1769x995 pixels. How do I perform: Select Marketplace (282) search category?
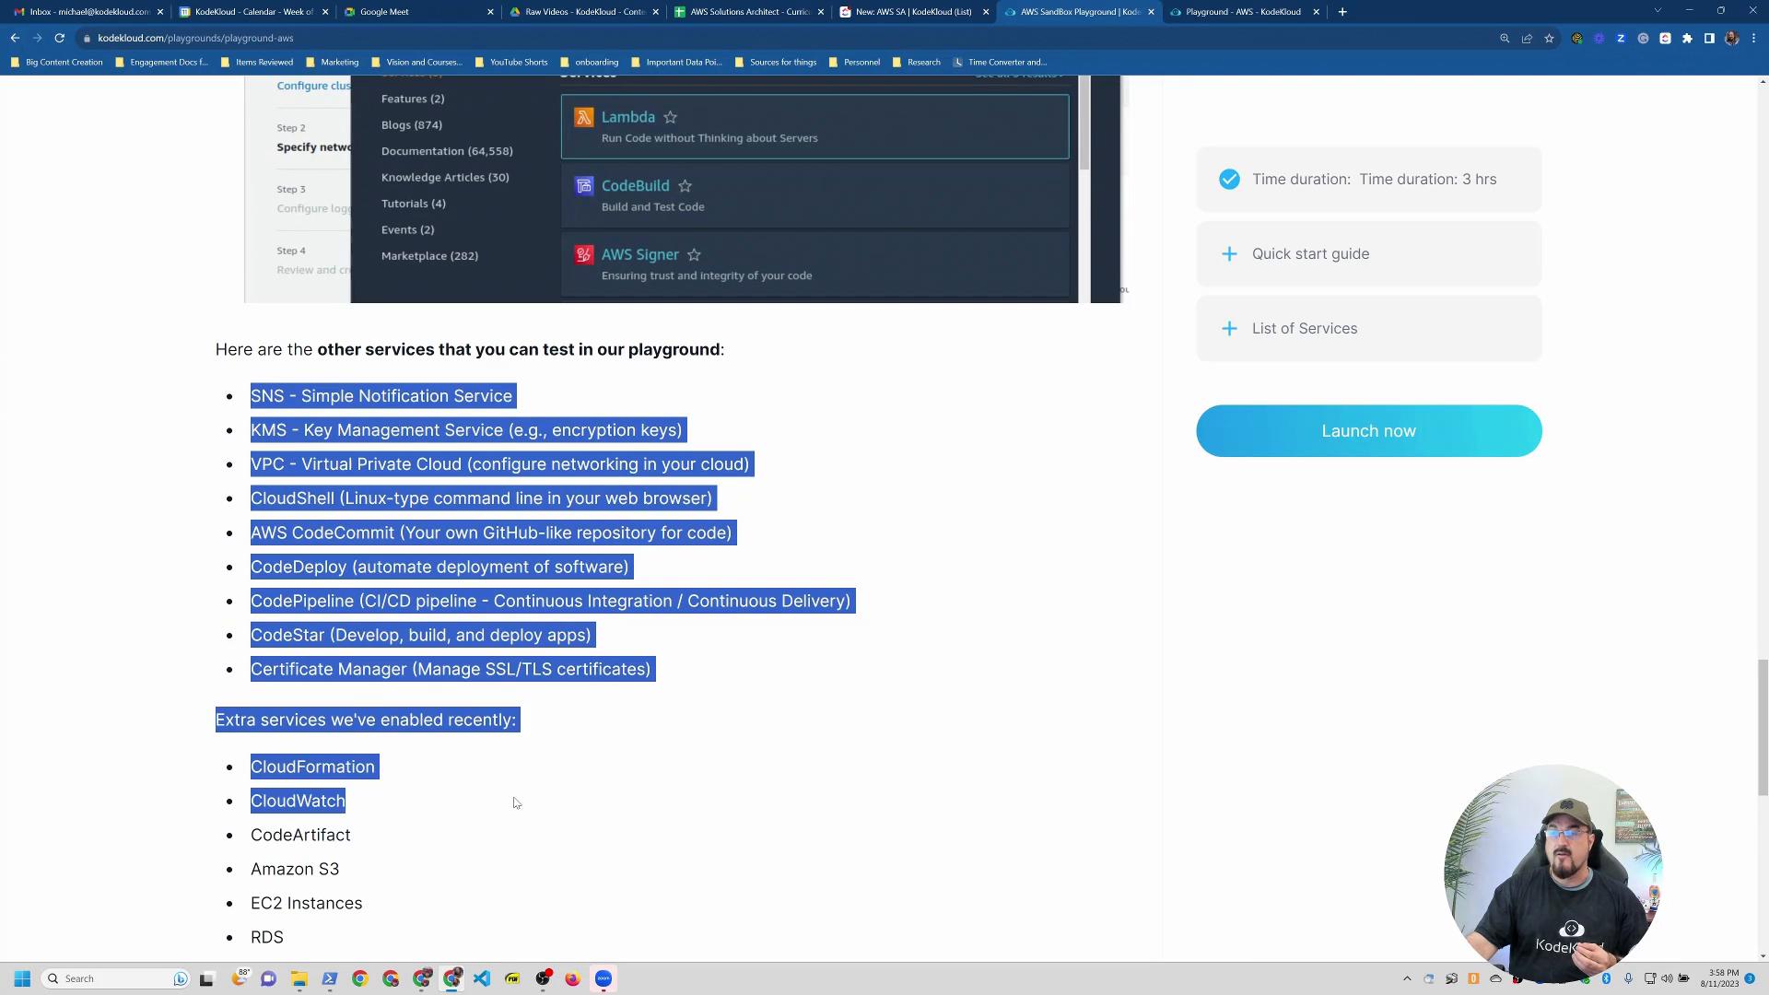click(x=429, y=256)
